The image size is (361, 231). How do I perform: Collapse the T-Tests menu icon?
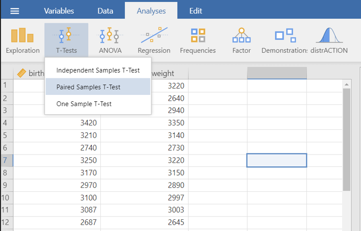[x=66, y=40]
